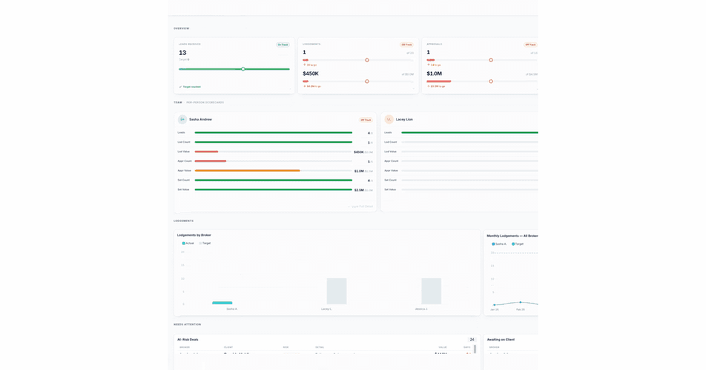Click Sasha Andrew's Leads progress bar
Image resolution: width=706 pixels, height=370 pixels.
[274, 133]
